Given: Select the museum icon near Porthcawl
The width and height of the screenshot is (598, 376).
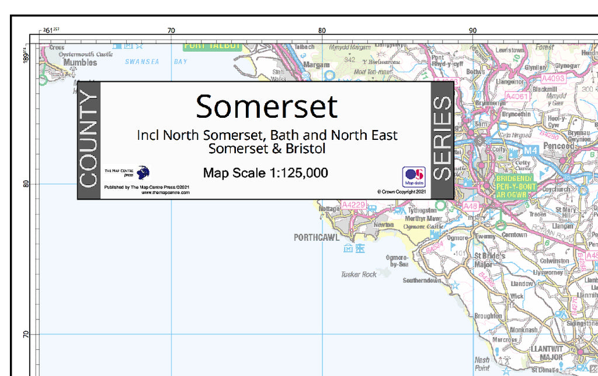Looking at the screenshot, I should click(x=347, y=248).
